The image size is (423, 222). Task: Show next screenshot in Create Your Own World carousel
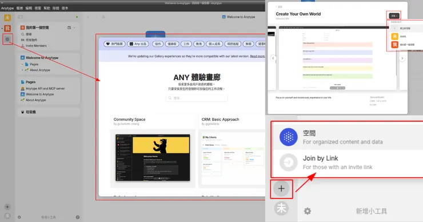[x=402, y=58]
